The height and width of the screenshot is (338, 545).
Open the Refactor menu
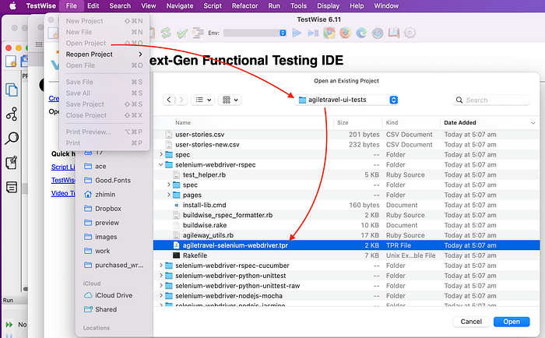(244, 6)
